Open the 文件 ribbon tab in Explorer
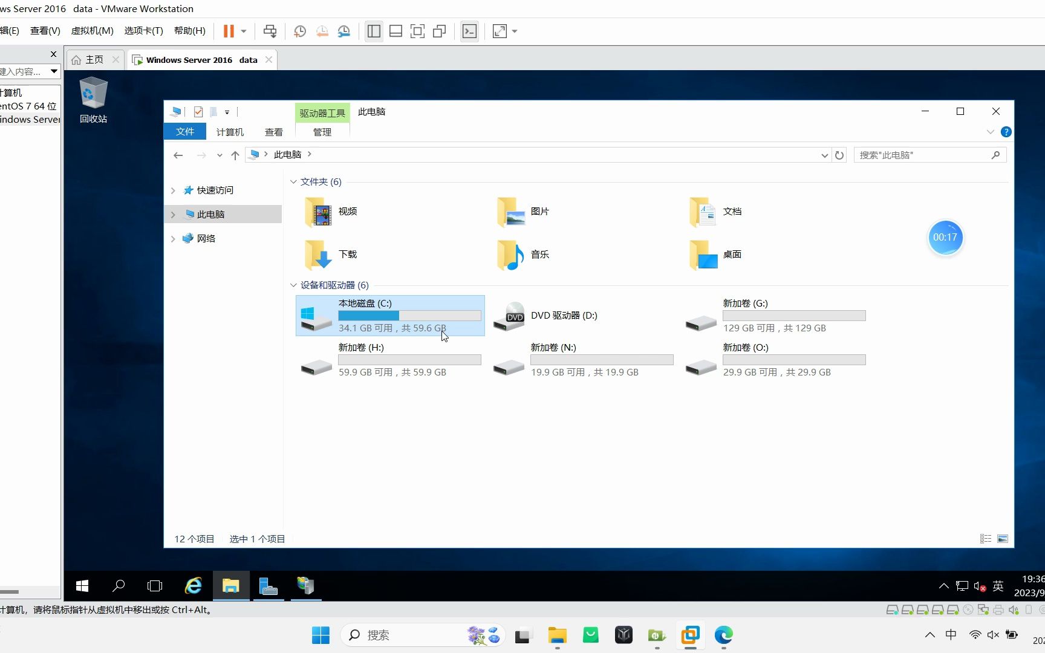The height and width of the screenshot is (653, 1045). [185, 132]
